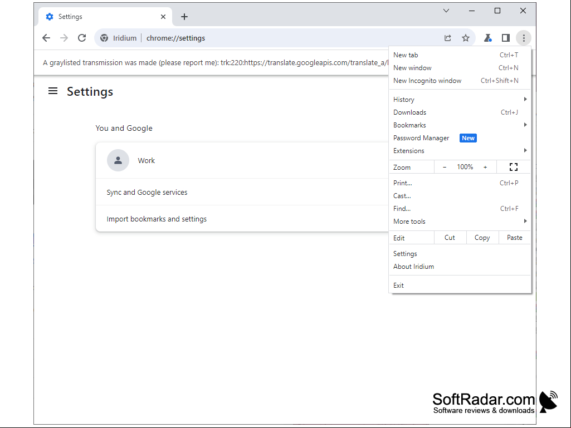Open the tab search chevron

coord(446,11)
